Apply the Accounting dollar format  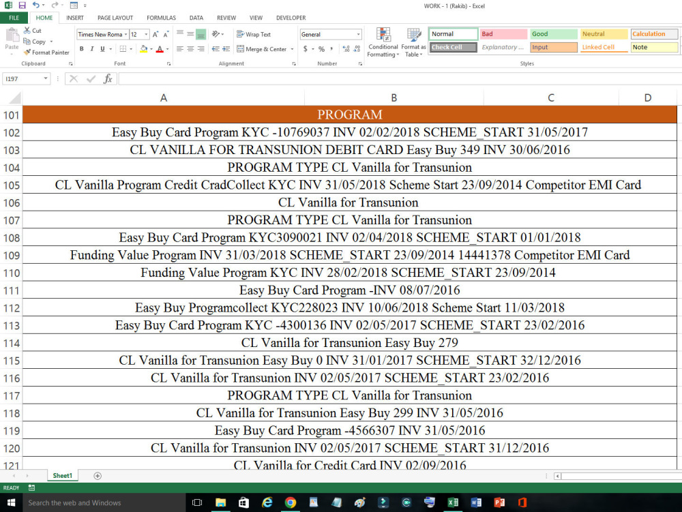pyautogui.click(x=306, y=49)
